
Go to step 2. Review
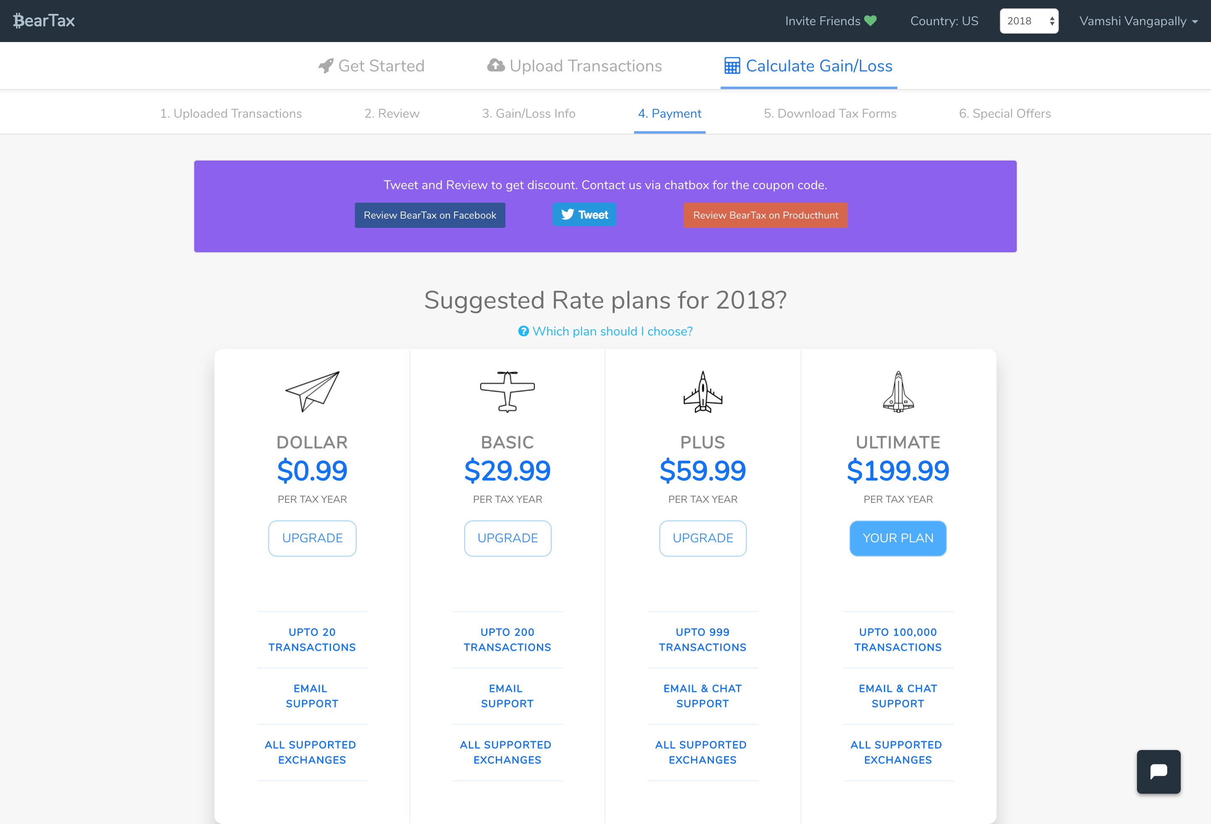(391, 114)
